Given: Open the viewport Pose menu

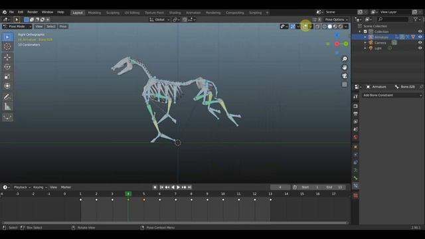Looking at the screenshot, I should coord(63,27).
